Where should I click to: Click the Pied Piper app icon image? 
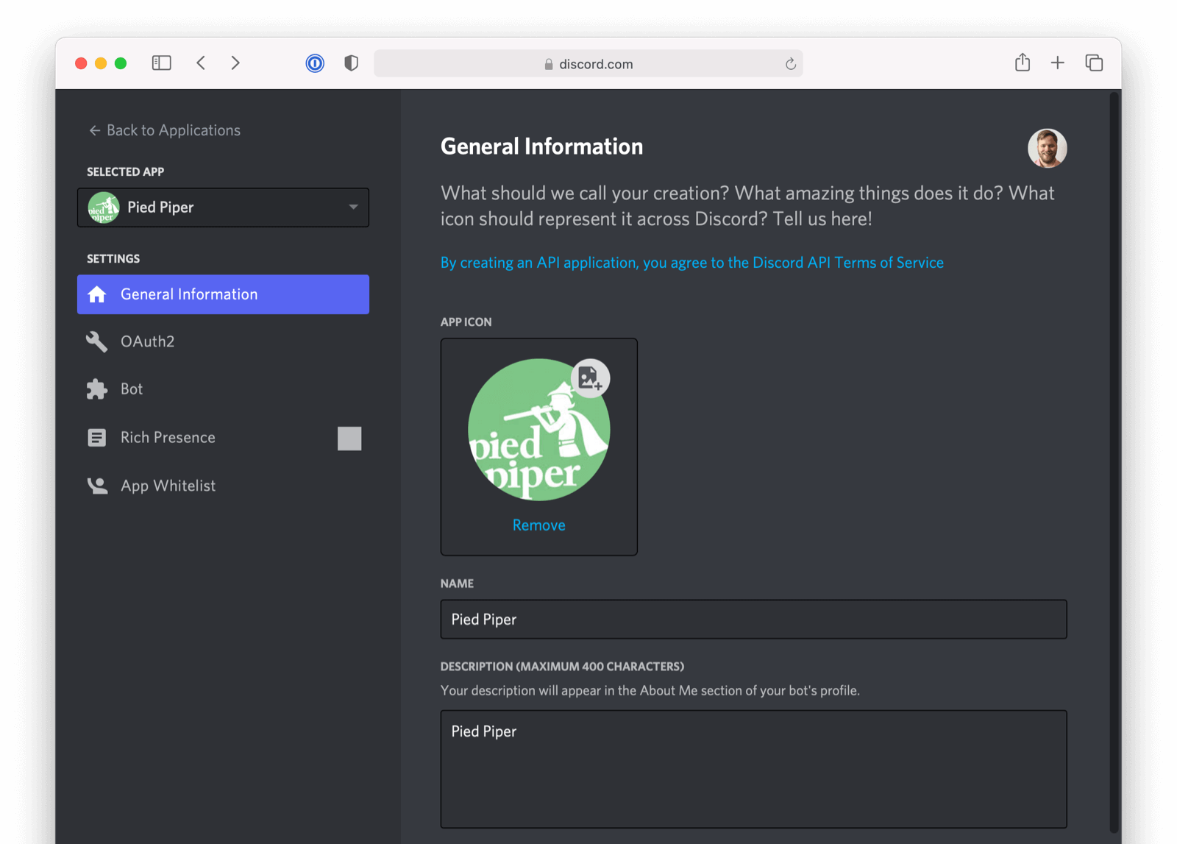(x=539, y=430)
